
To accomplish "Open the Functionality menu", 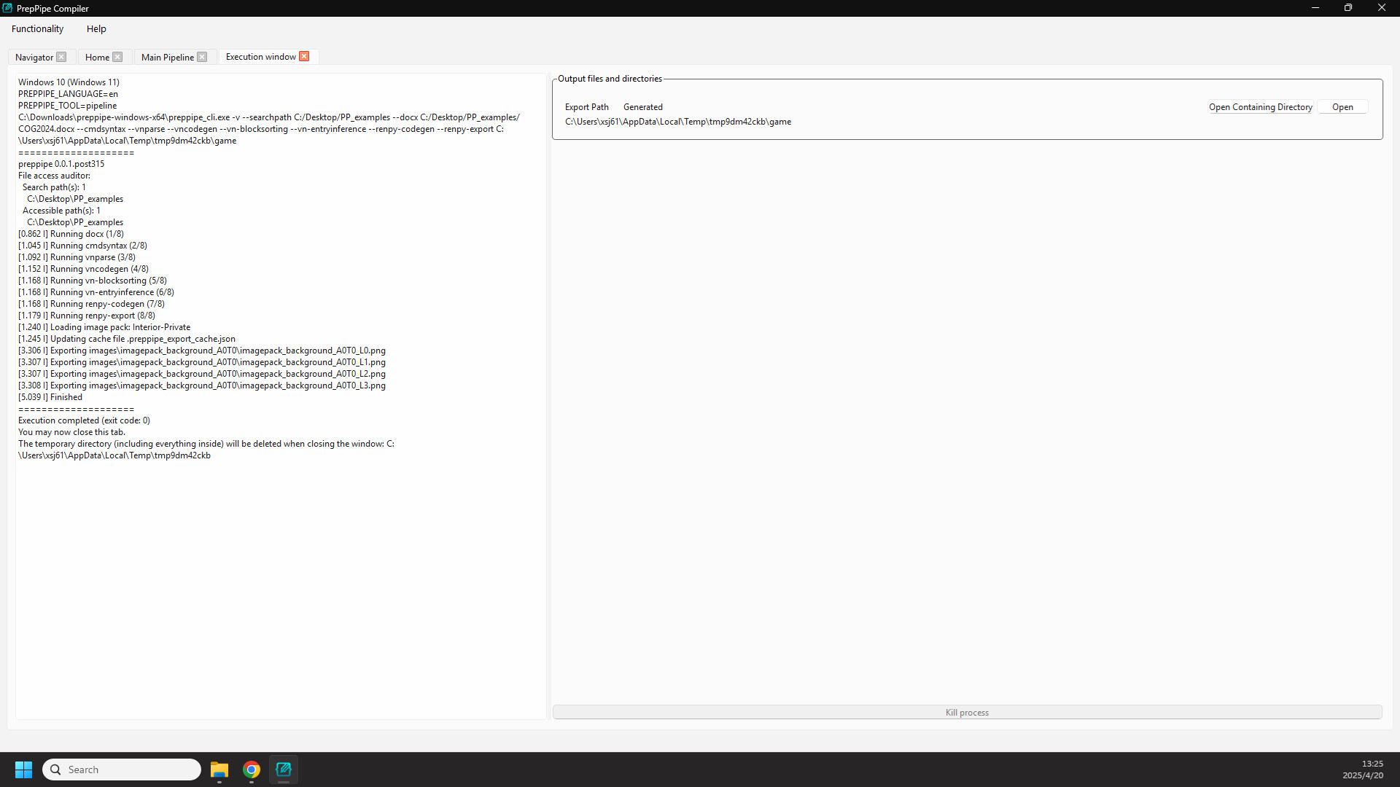I will click(36, 28).
